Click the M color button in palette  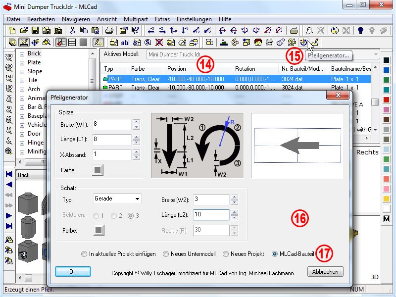point(387,219)
